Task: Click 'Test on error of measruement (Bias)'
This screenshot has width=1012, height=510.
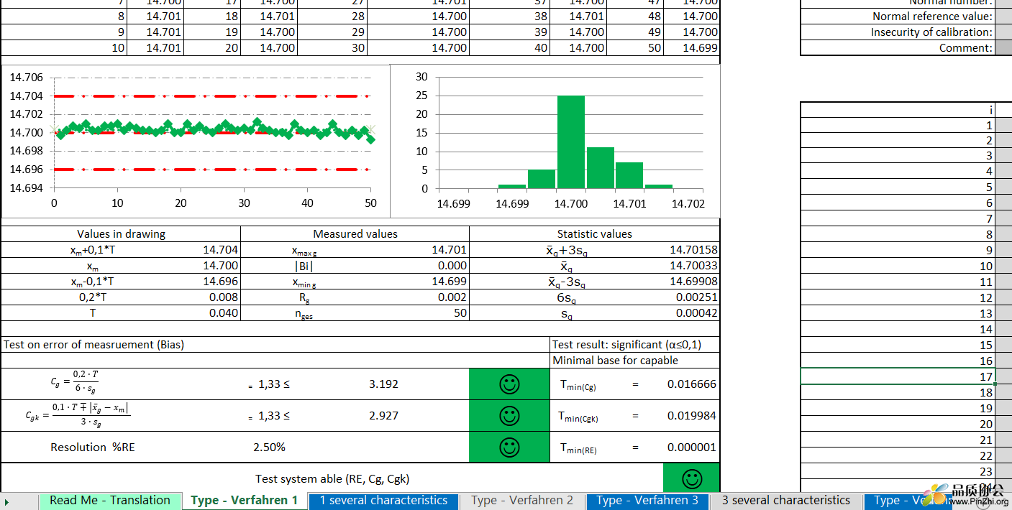Action: 94,345
